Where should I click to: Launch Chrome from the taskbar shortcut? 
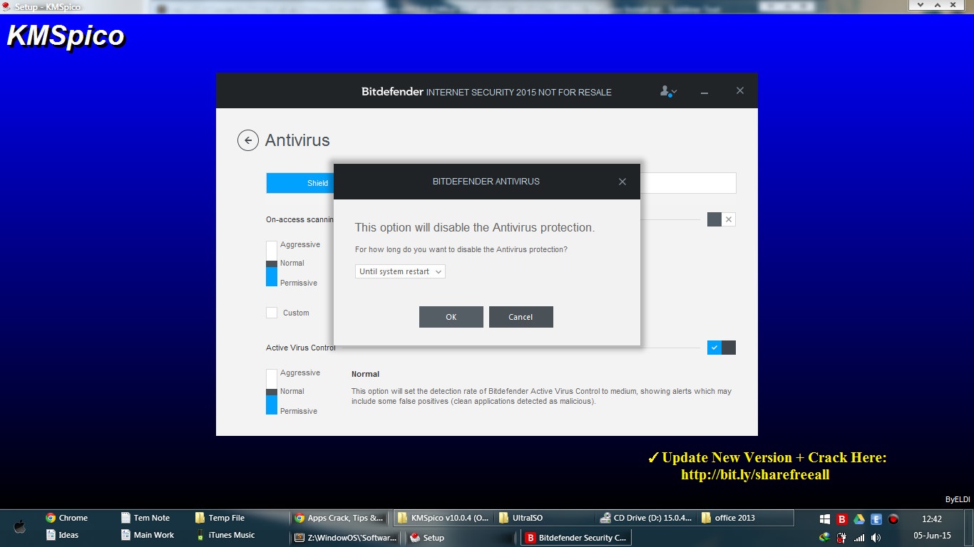[66, 518]
